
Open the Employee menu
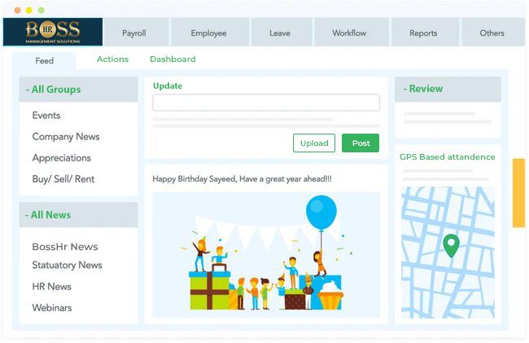(x=210, y=33)
